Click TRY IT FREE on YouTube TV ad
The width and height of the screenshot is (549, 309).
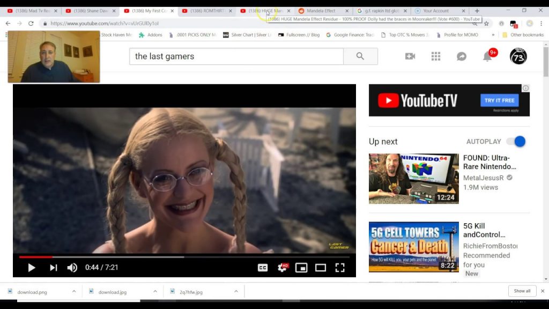pyautogui.click(x=499, y=100)
